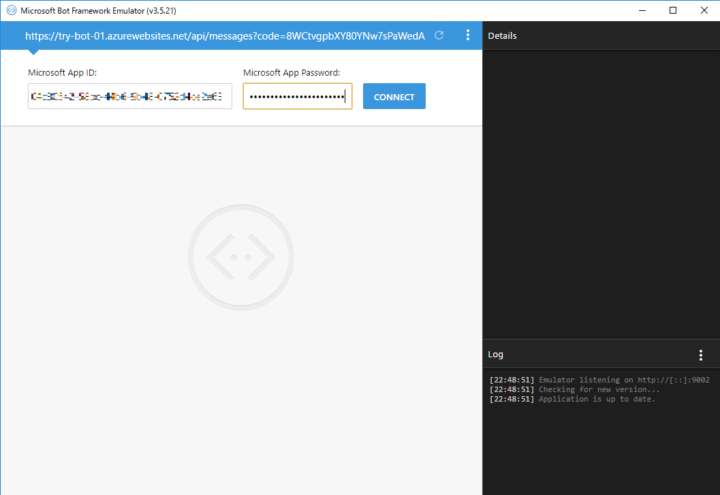Focus the Microsoft App Password field

click(298, 96)
